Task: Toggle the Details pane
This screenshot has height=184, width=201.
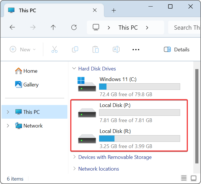Action: [177, 50]
